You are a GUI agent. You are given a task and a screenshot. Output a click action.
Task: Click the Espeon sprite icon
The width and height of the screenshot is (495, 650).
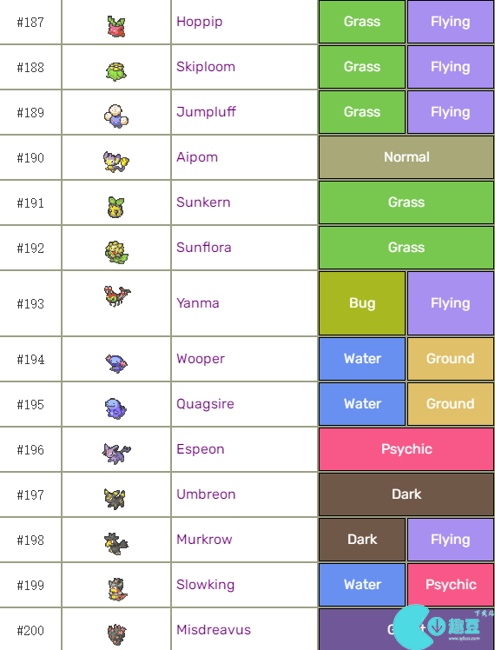[116, 454]
